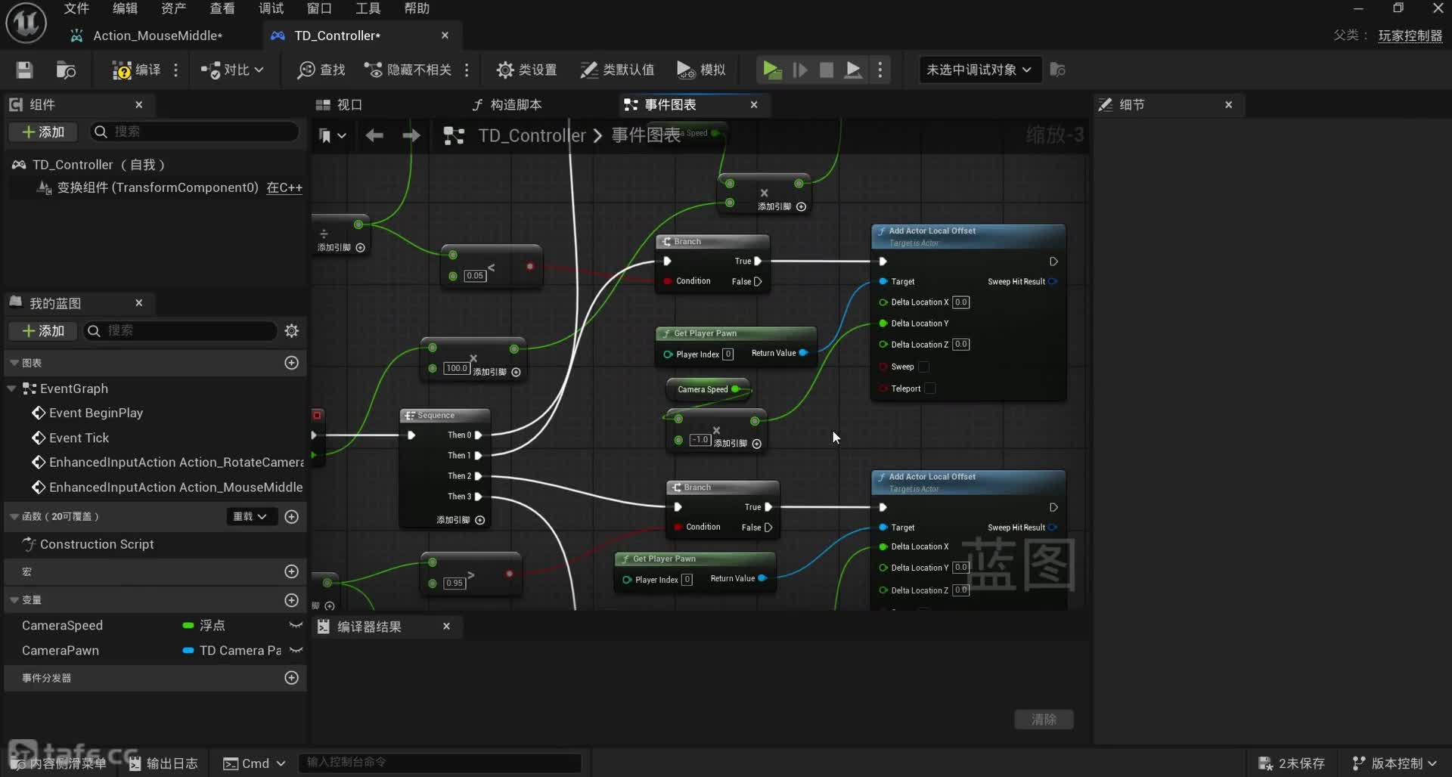
Task: Add a new variable with the plus icon
Action: coord(291,600)
